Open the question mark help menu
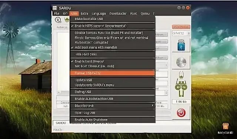Viewport: 237px width, 139px height. [x=154, y=14]
